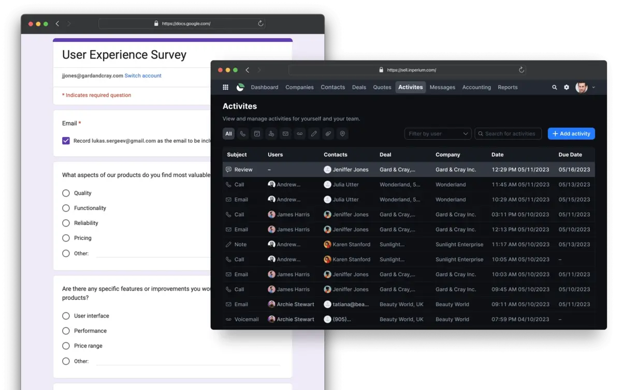
Task: Choose the Performance radio option
Action: click(66, 331)
